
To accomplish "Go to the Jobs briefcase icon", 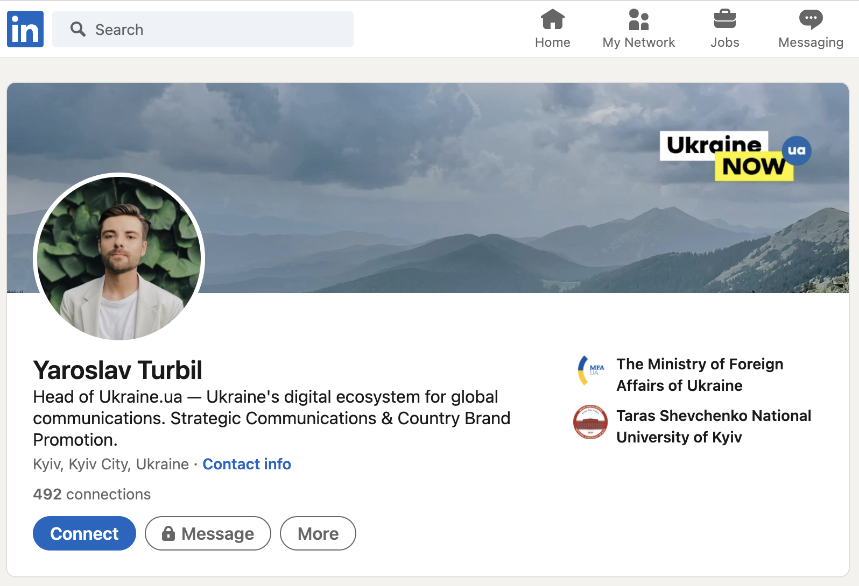I will [724, 19].
